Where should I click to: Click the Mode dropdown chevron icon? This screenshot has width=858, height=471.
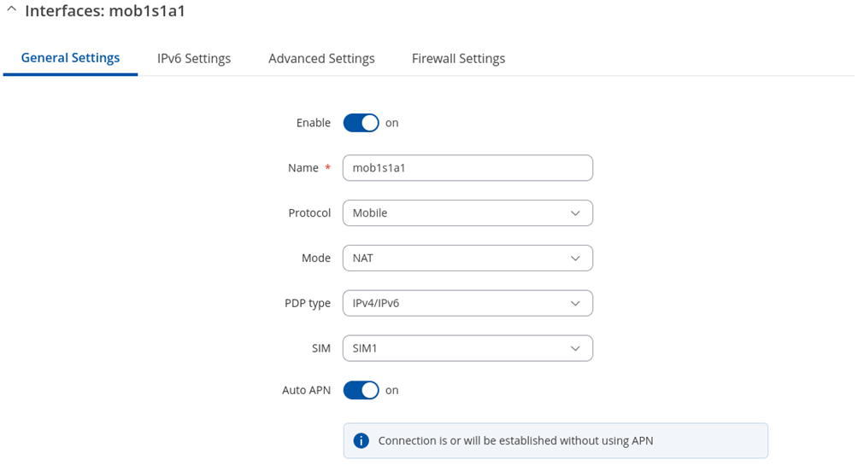point(575,259)
